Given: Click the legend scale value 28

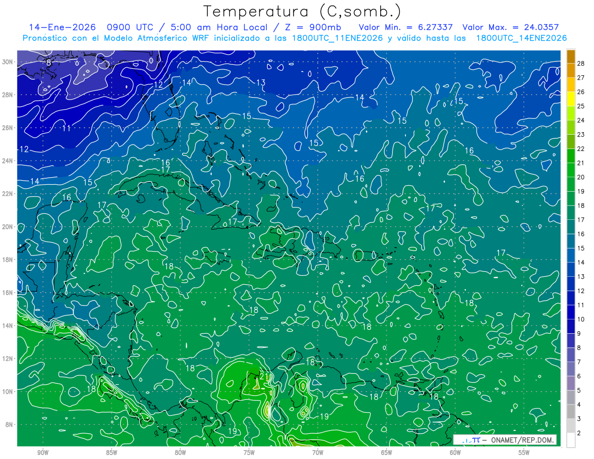Looking at the screenshot, I should point(581,64).
